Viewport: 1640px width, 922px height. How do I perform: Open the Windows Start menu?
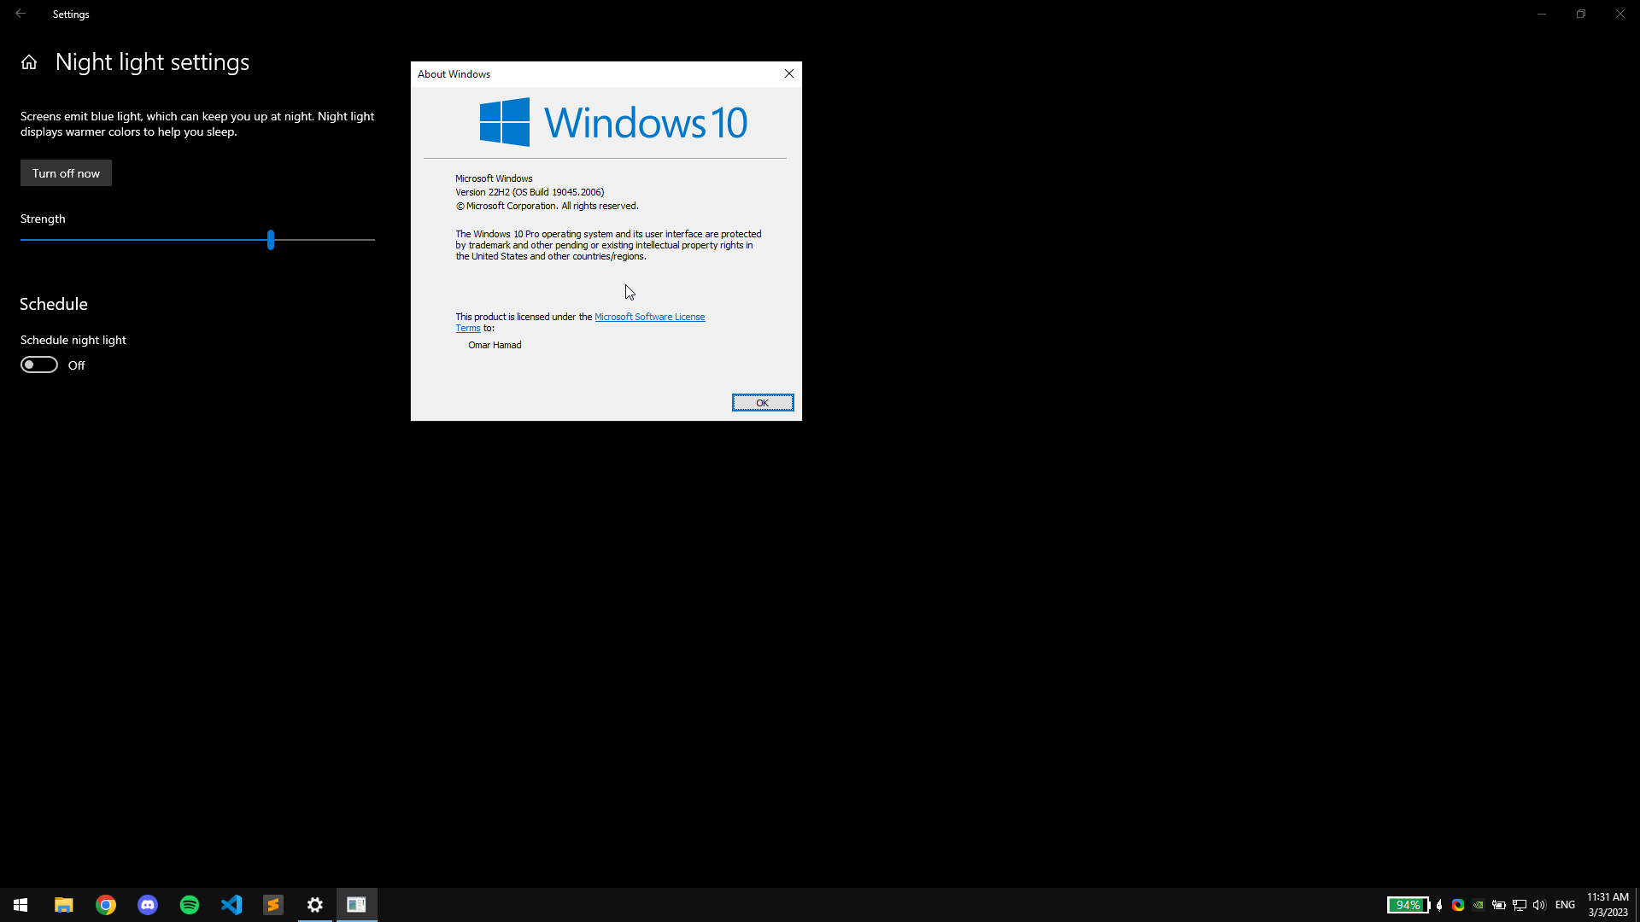click(x=20, y=905)
